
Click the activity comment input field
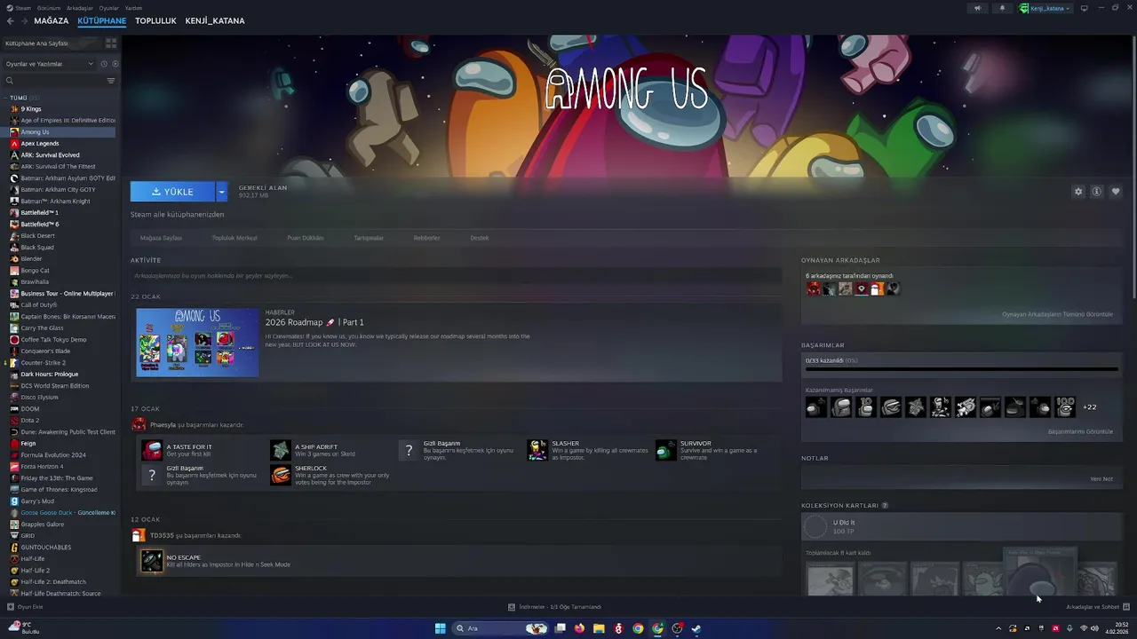456,276
